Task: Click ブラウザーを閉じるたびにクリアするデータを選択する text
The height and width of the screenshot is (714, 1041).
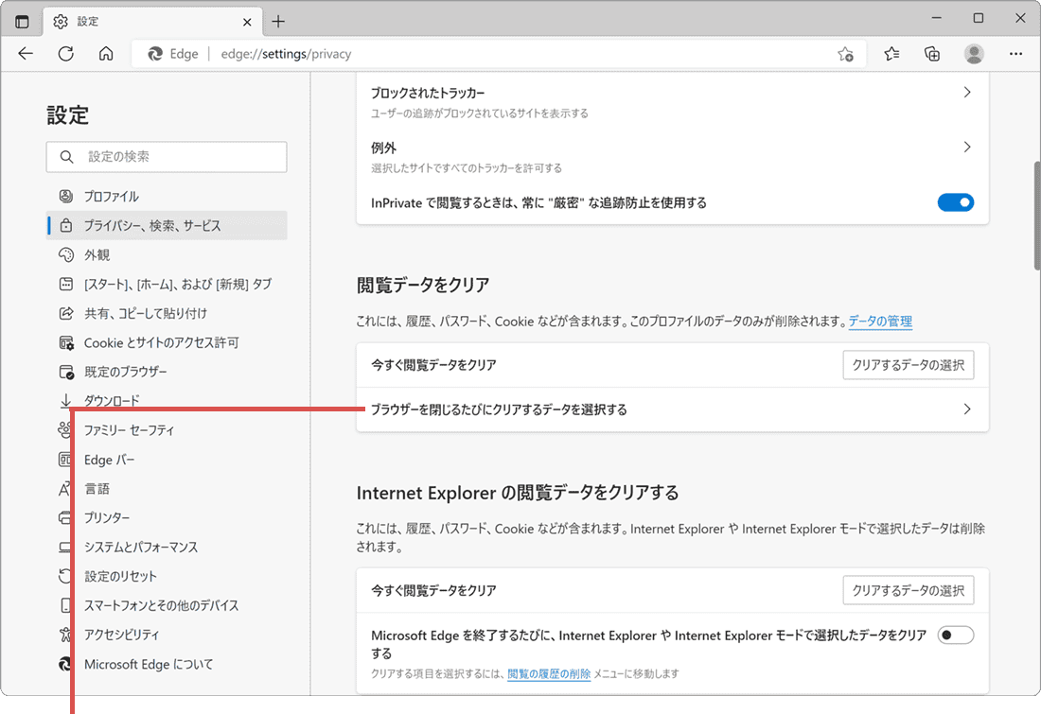Action: pyautogui.click(x=499, y=409)
